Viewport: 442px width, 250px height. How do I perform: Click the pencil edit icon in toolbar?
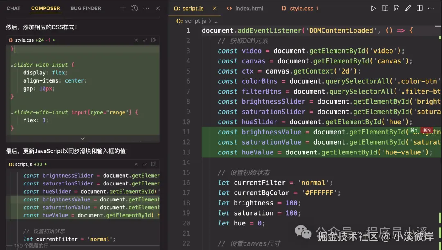tap(408, 8)
